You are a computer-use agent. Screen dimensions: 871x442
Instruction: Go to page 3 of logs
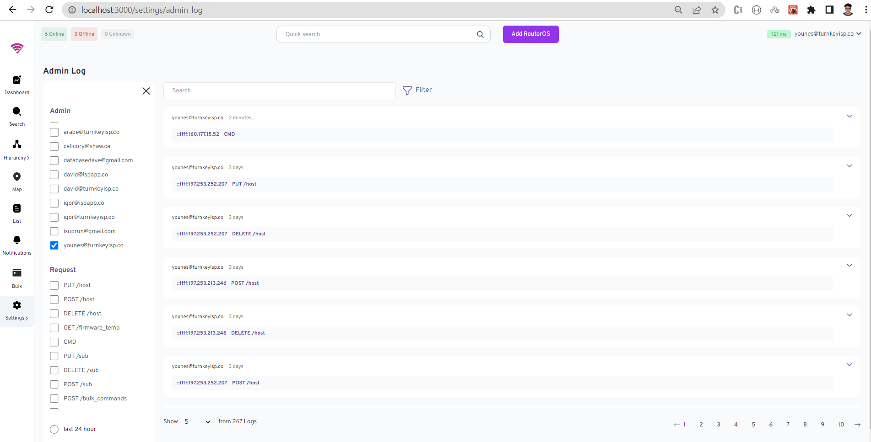click(x=719, y=425)
